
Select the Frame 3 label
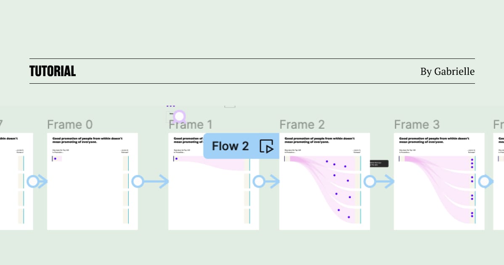click(x=417, y=125)
